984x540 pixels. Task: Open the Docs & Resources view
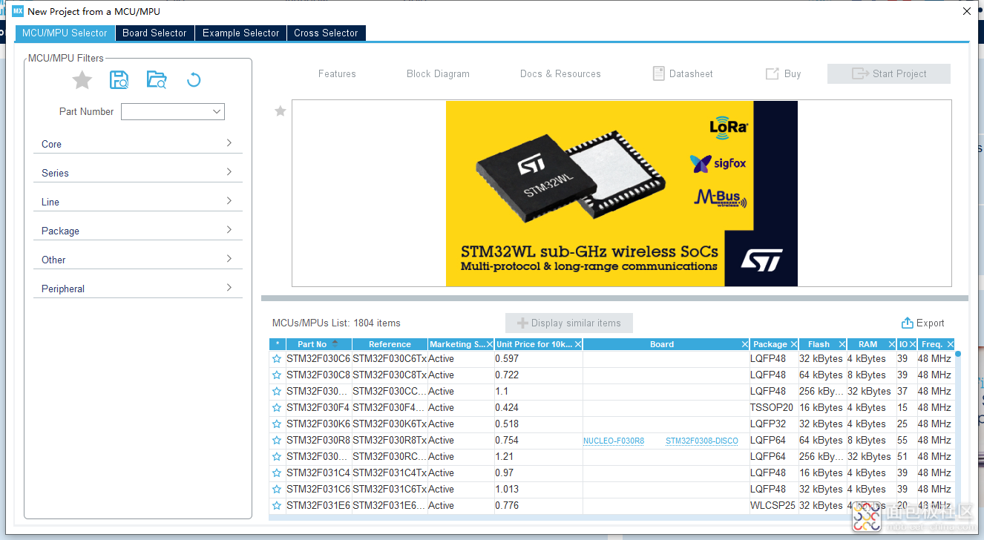560,73
